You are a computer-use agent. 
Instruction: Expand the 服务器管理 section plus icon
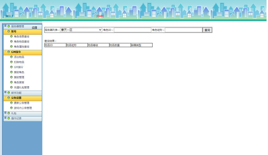point(5,26)
